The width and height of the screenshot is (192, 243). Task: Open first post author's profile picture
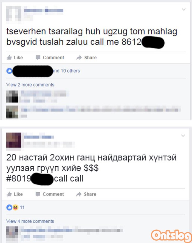click(14, 14)
